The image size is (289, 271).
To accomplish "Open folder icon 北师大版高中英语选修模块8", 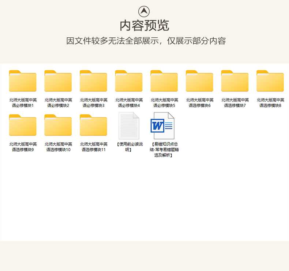I will pyautogui.click(x=270, y=81).
